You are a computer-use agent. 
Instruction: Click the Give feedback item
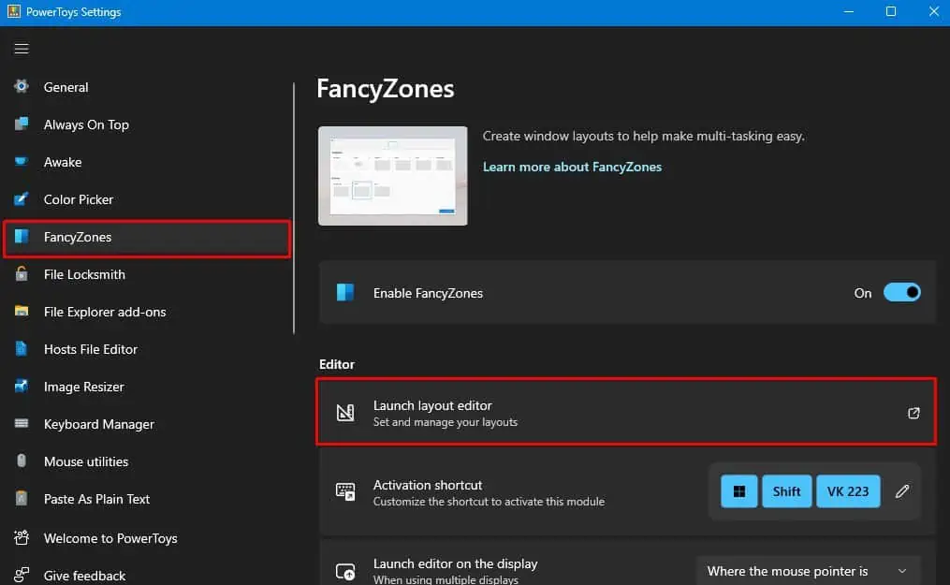point(84,576)
